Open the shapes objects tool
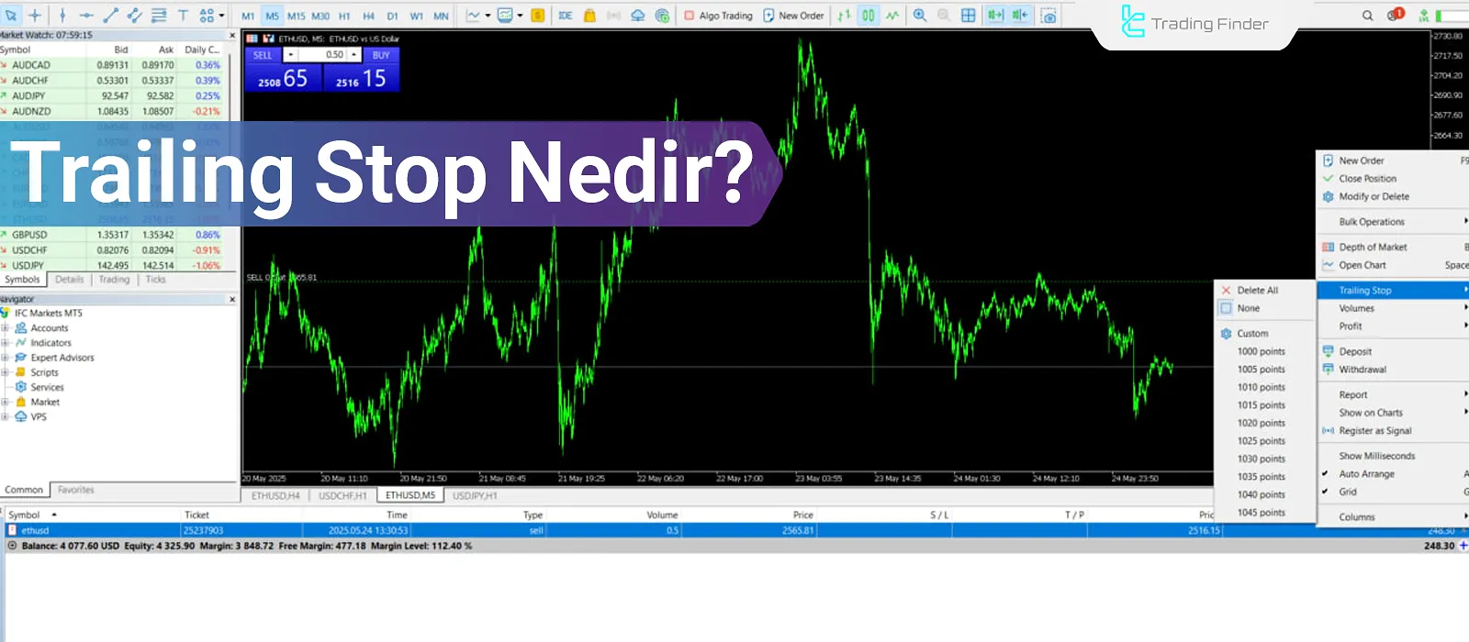The width and height of the screenshot is (1469, 642). tap(207, 15)
